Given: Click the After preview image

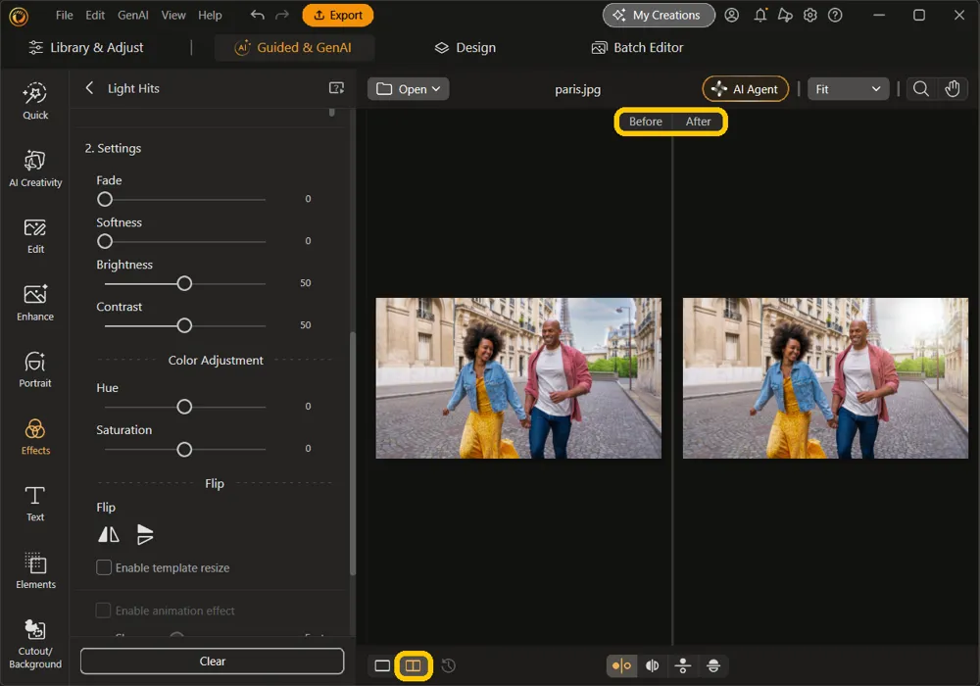Looking at the screenshot, I should tap(825, 378).
